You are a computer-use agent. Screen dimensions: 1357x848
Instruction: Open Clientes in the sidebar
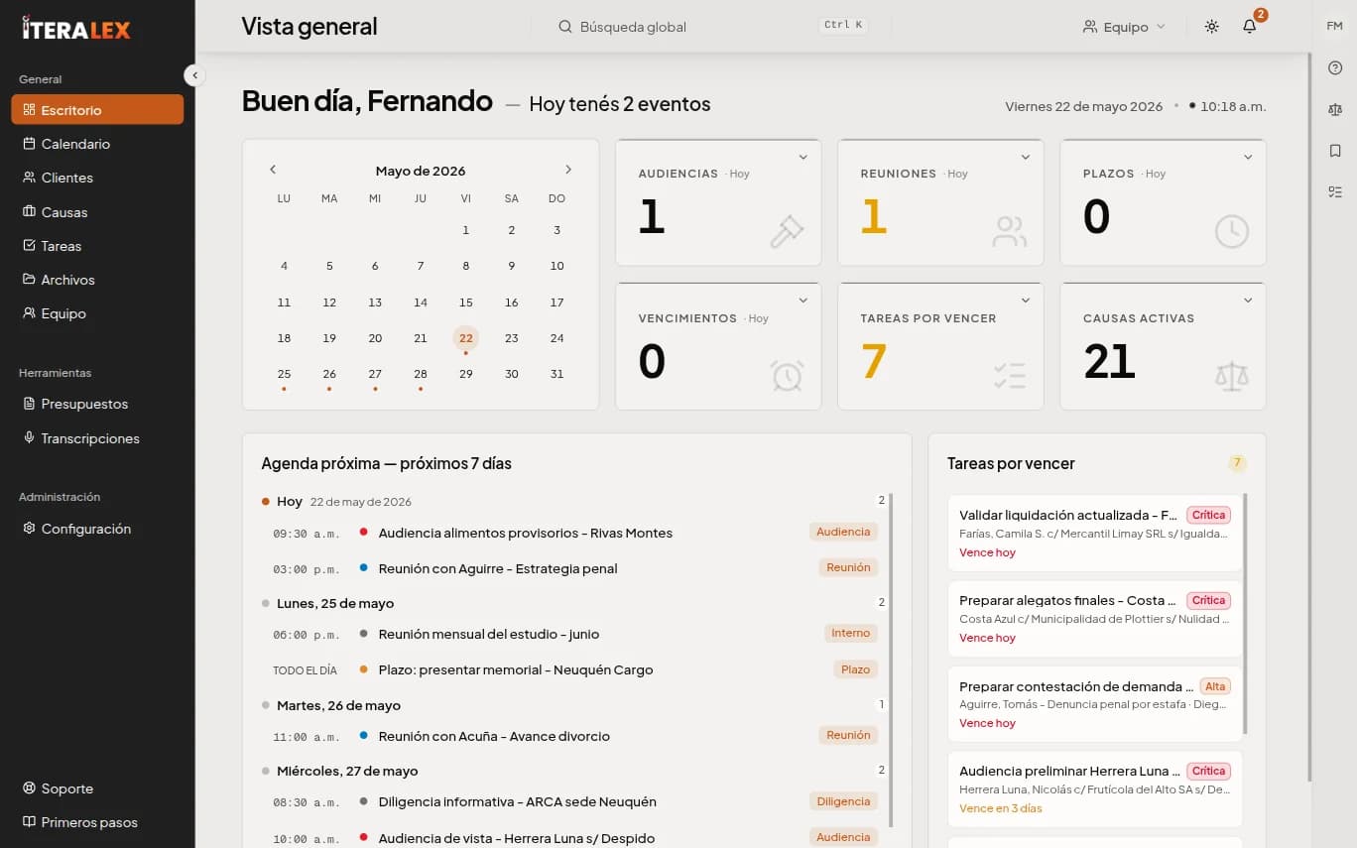[97, 178]
